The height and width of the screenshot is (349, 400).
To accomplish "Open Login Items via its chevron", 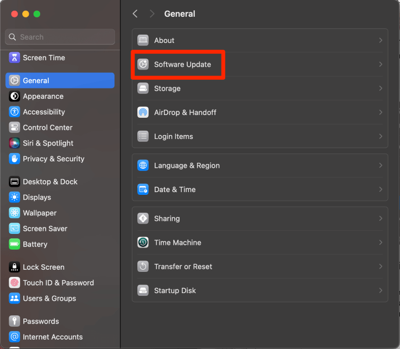I will pos(380,136).
